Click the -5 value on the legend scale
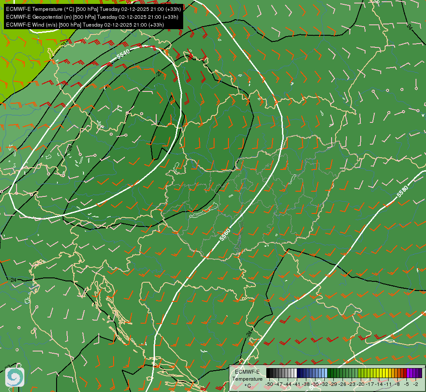 coord(406,384)
